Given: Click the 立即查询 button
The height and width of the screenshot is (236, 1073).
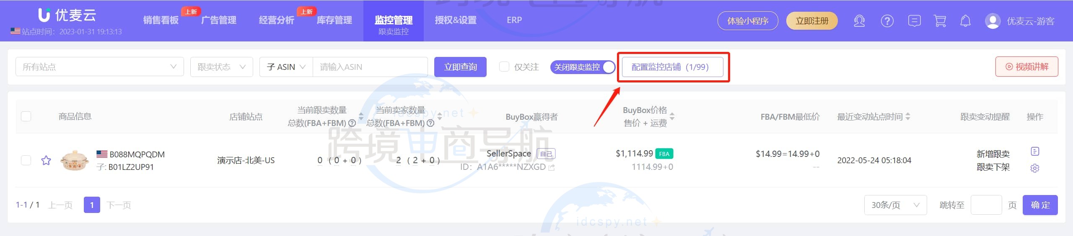Looking at the screenshot, I should point(460,67).
